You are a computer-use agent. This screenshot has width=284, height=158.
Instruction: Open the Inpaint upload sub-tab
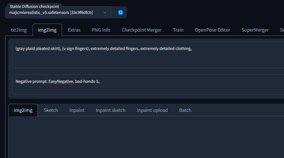(152, 110)
